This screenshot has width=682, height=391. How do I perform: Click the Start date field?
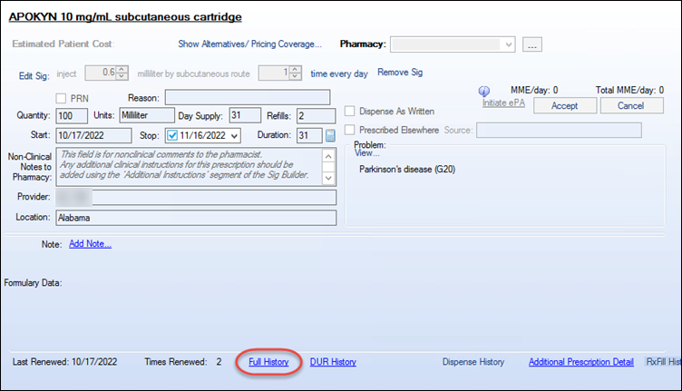(93, 135)
